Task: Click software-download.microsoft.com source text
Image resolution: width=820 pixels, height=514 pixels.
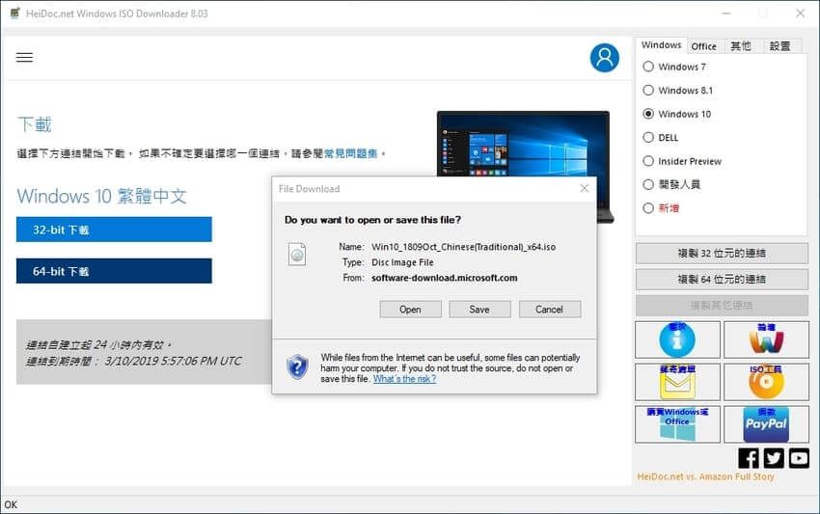Action: (x=445, y=278)
